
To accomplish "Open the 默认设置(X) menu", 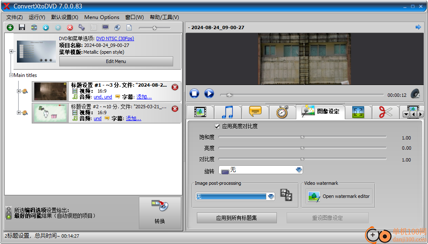I will tap(65, 17).
